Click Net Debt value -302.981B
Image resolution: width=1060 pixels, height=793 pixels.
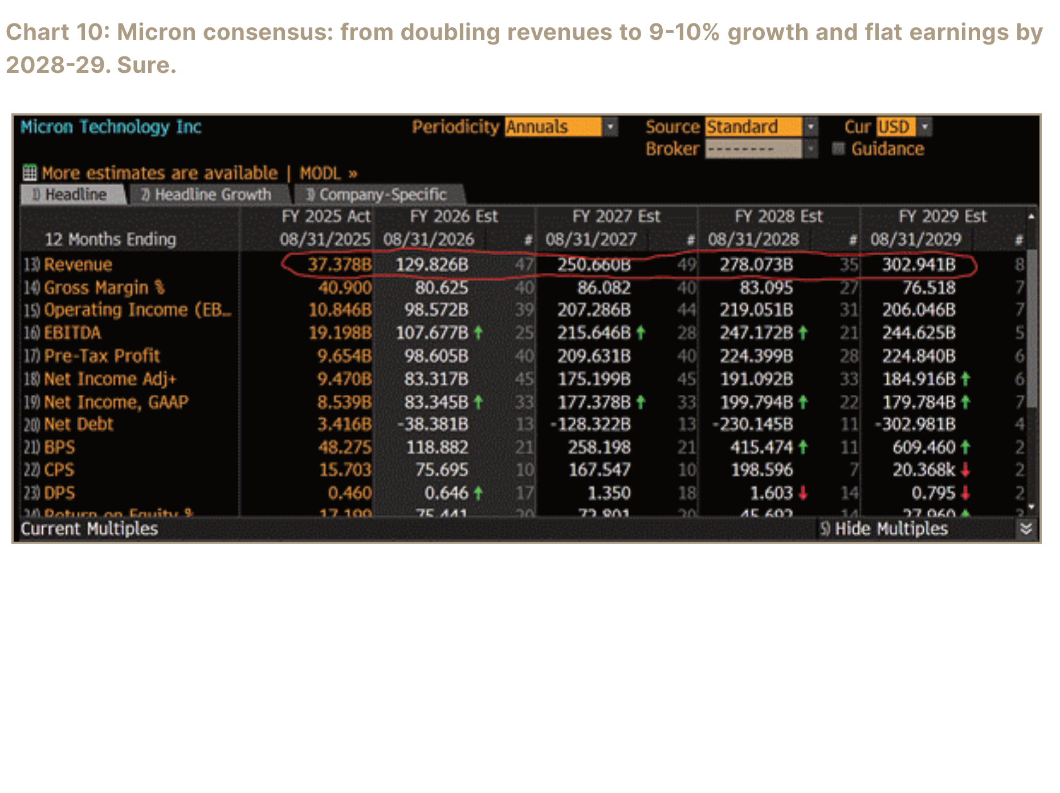coord(915,424)
